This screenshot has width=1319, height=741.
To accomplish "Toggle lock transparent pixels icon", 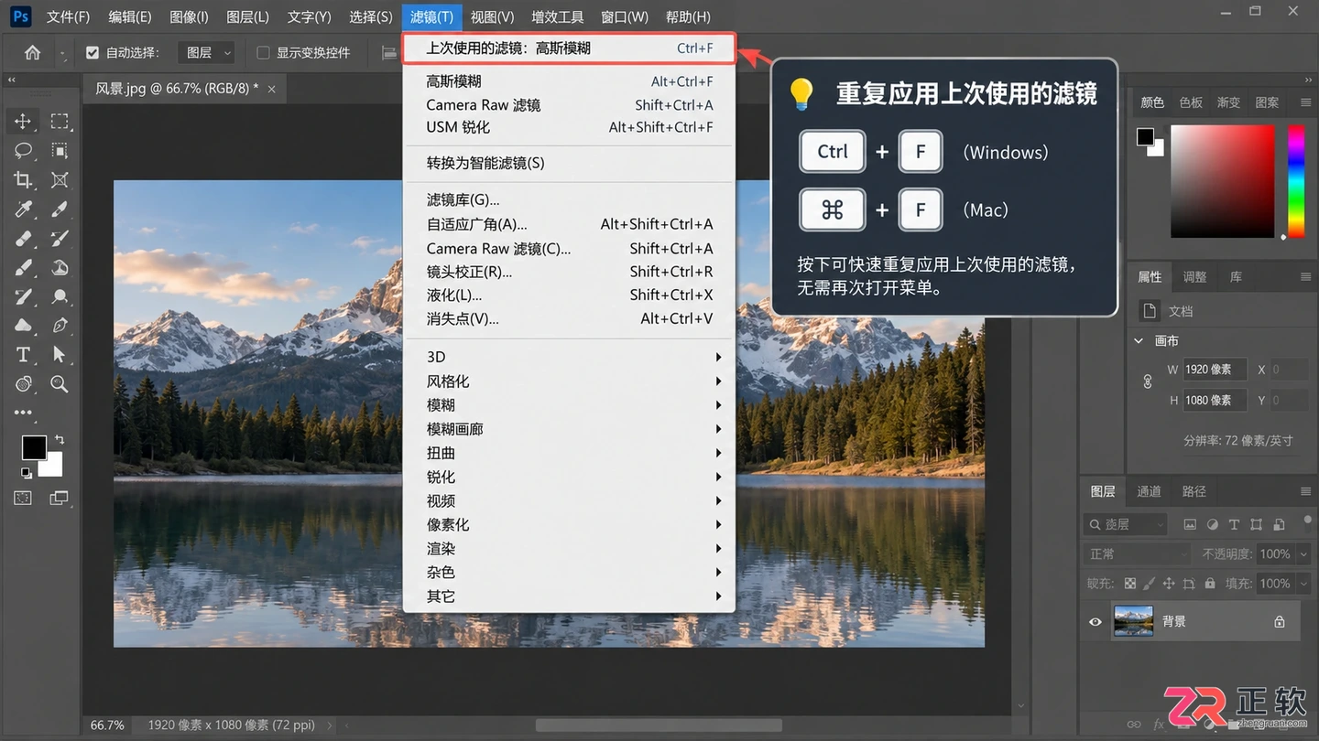I will (x=1129, y=583).
